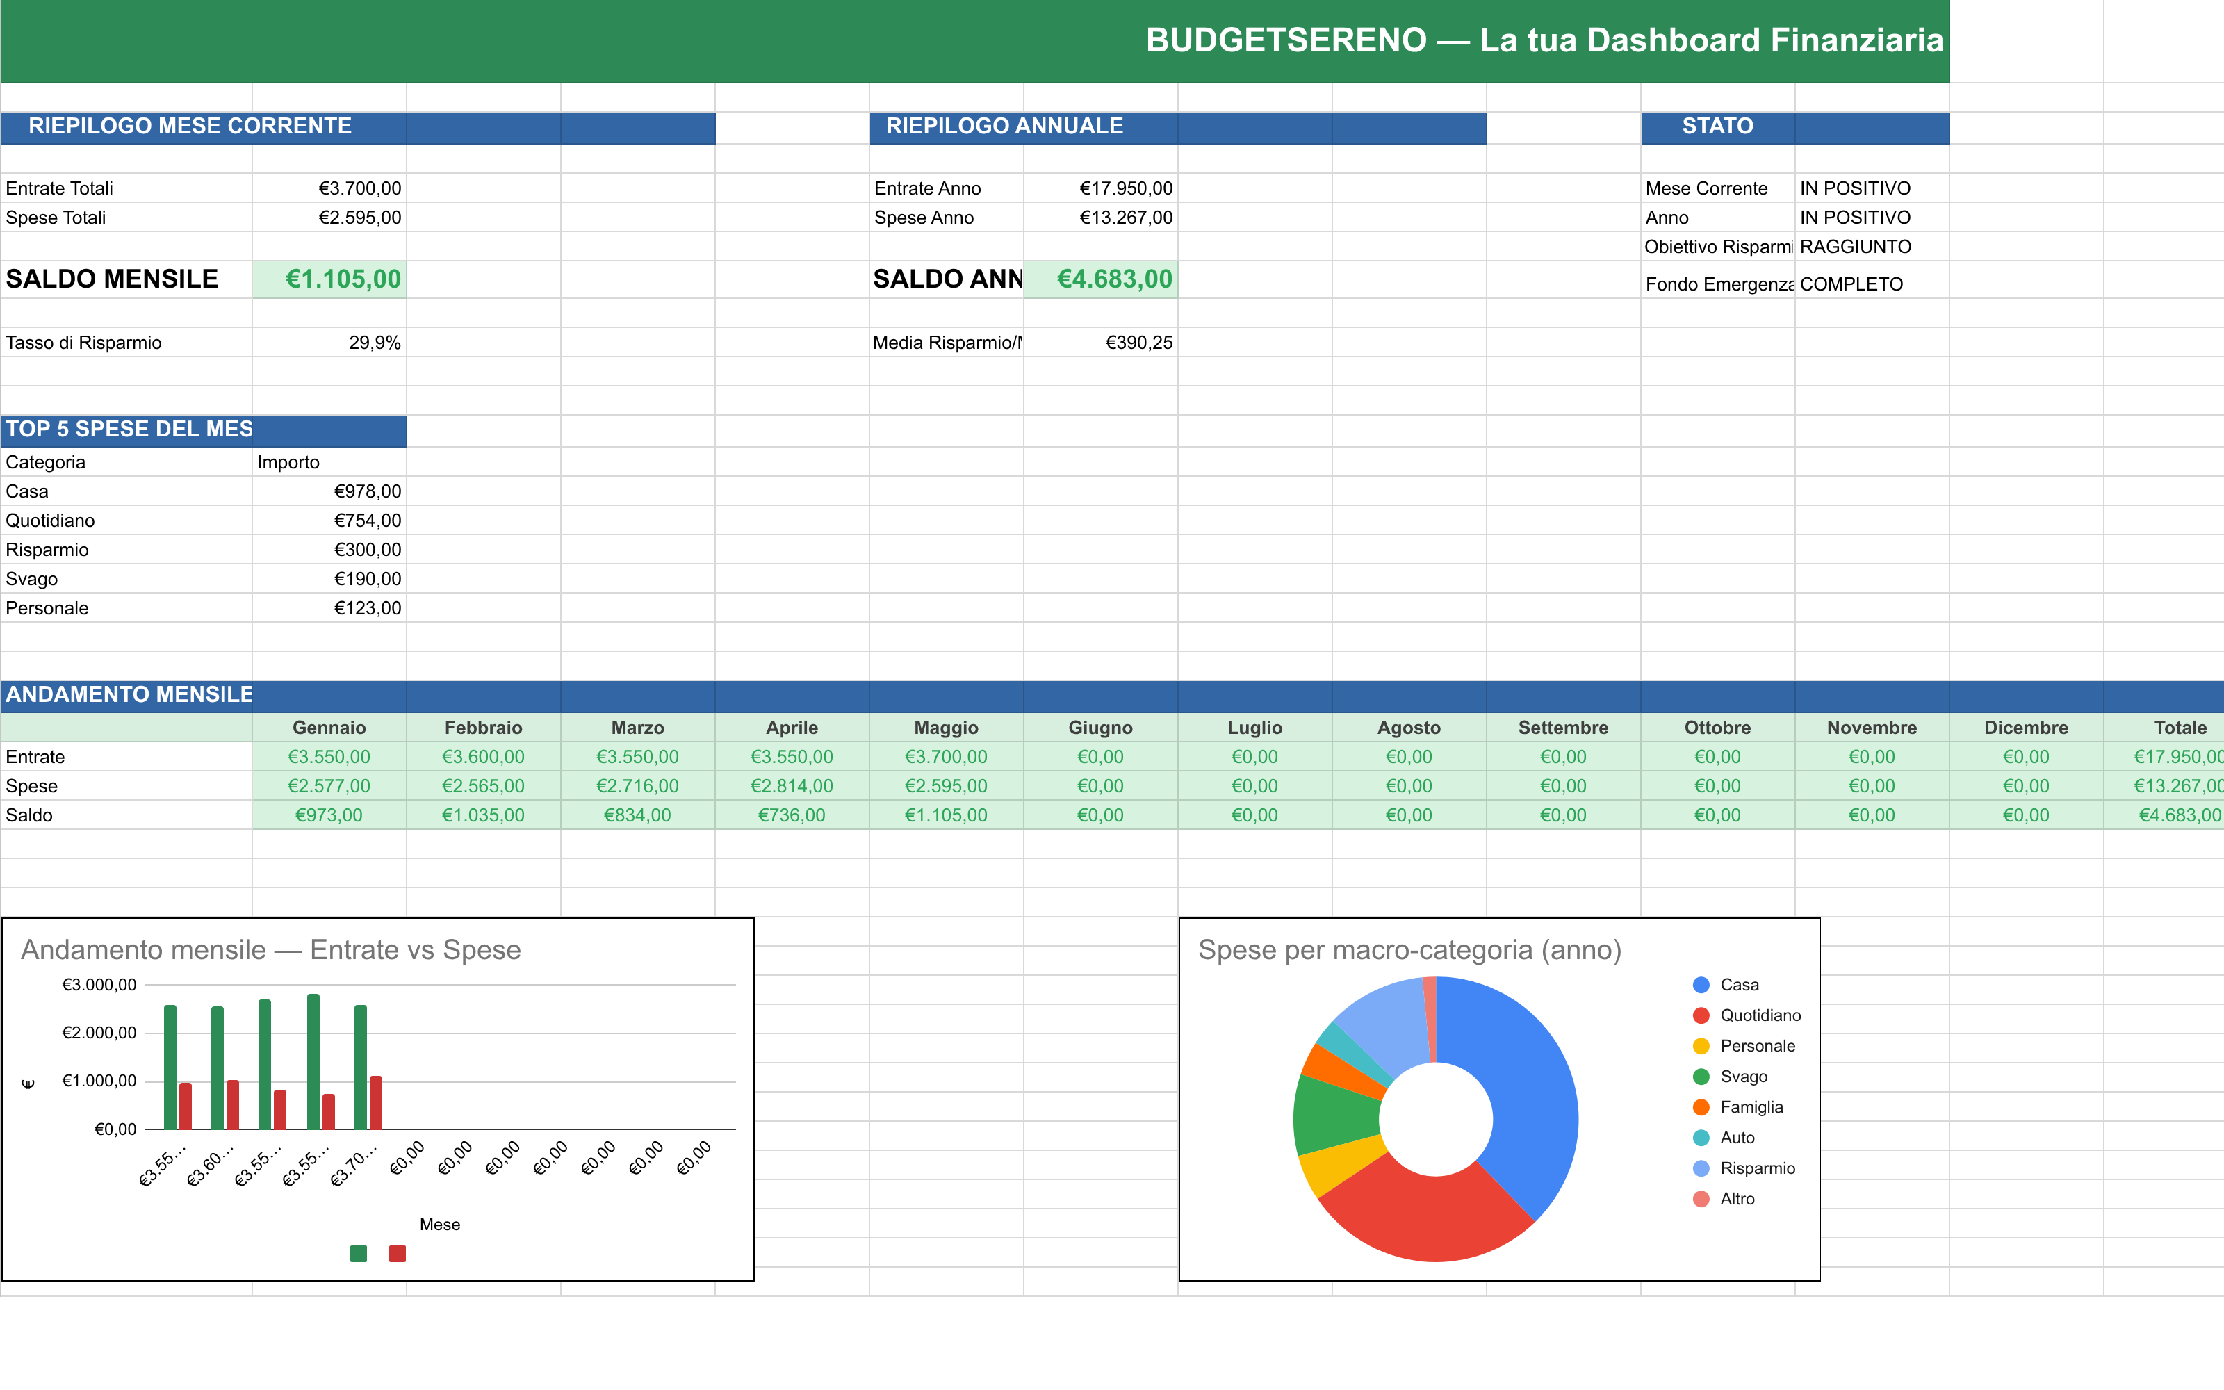Image resolution: width=2224 pixels, height=1390 pixels.
Task: Click the tallest green bar in chart
Action: [x=313, y=1062]
